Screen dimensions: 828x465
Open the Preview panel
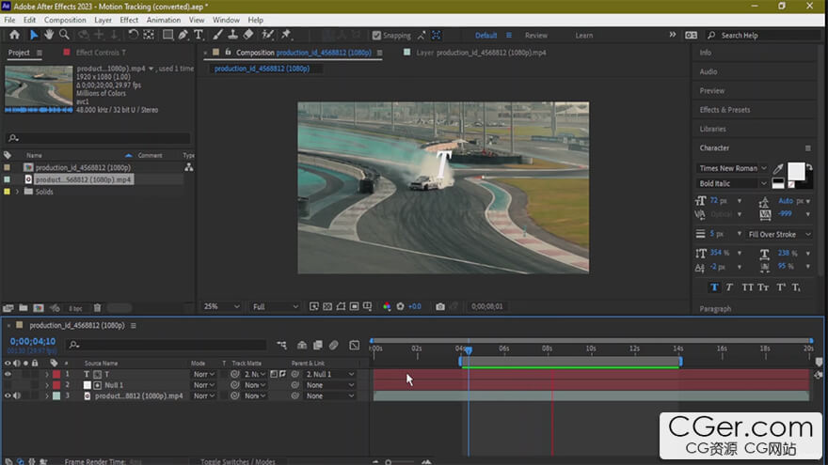click(x=712, y=91)
